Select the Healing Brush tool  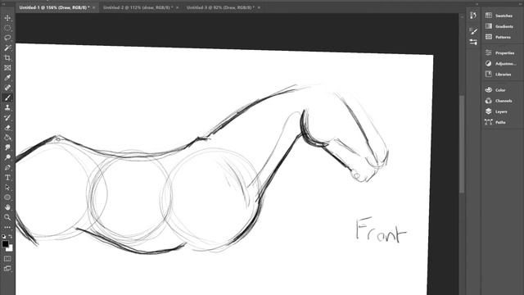pyautogui.click(x=7, y=88)
